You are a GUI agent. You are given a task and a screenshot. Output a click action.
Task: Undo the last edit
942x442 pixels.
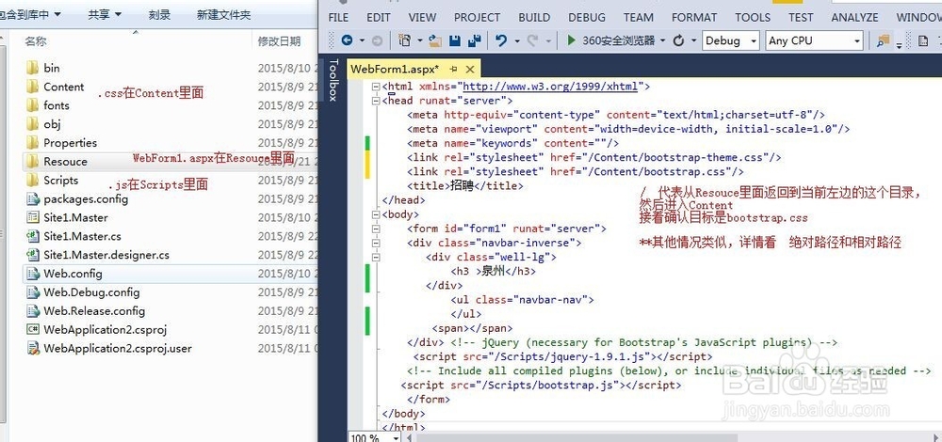[500, 40]
